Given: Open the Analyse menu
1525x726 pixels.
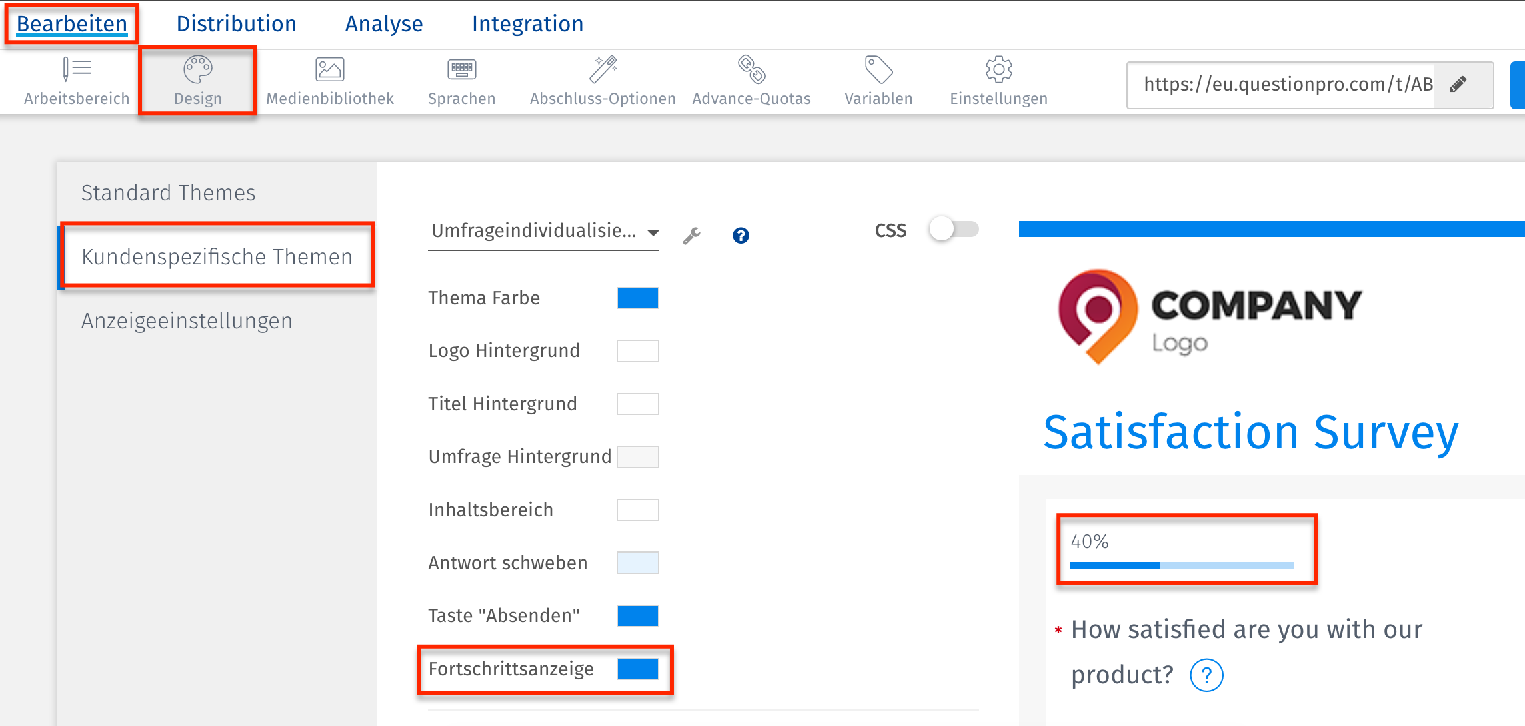Looking at the screenshot, I should point(383,23).
